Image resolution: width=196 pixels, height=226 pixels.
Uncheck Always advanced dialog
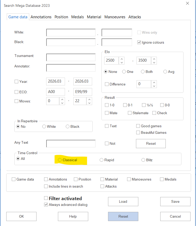[46, 205]
